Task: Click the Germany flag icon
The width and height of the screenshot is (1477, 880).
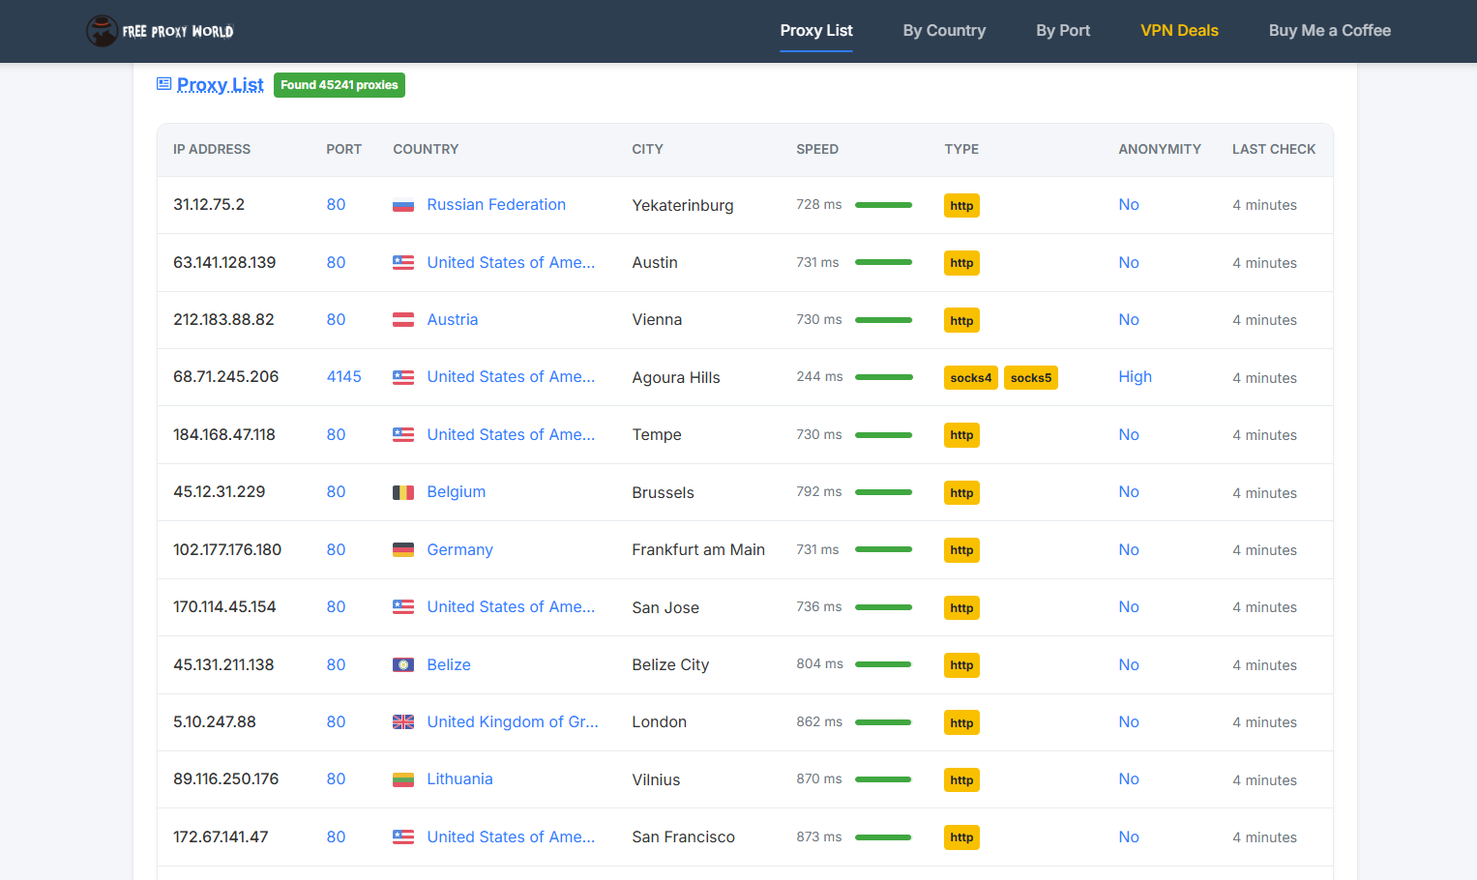Action: [403, 549]
